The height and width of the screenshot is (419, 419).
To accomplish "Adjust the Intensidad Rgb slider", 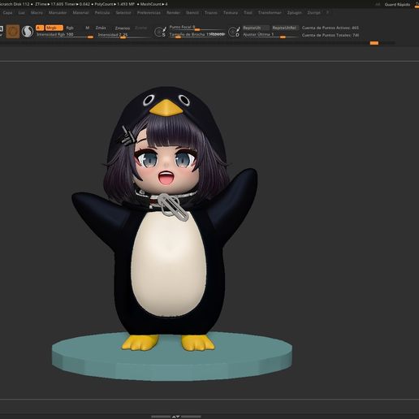I will [x=65, y=35].
